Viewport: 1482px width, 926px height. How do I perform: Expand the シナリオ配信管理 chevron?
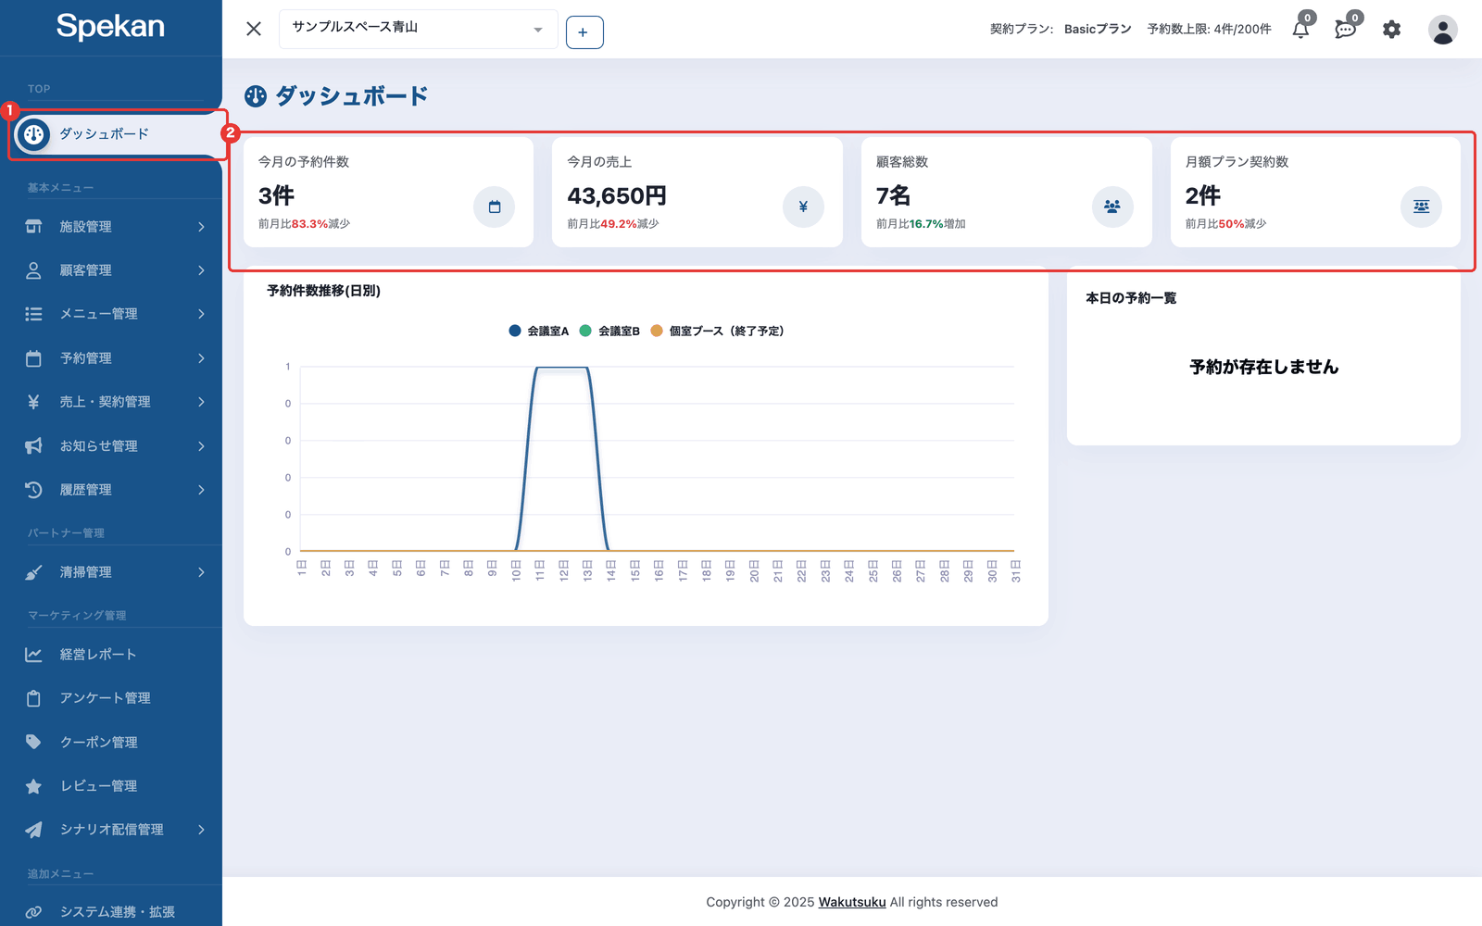tap(201, 830)
